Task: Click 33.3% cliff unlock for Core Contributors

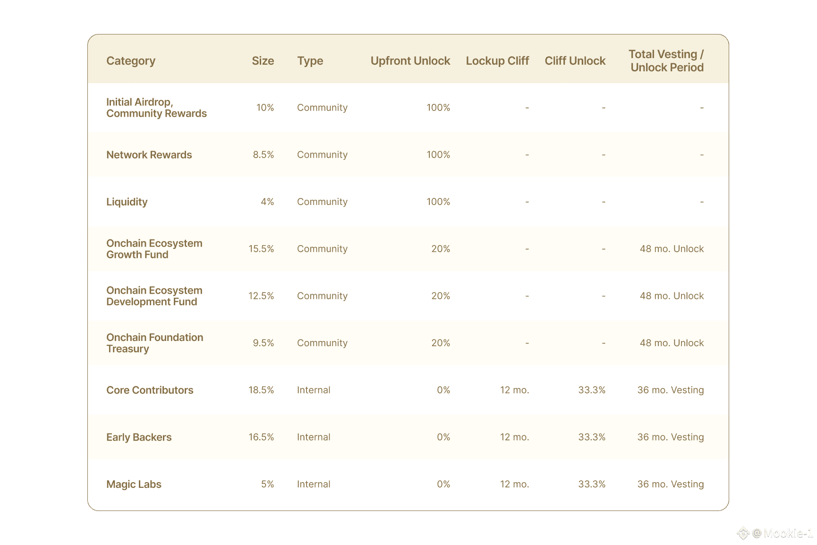Action: pyautogui.click(x=592, y=390)
